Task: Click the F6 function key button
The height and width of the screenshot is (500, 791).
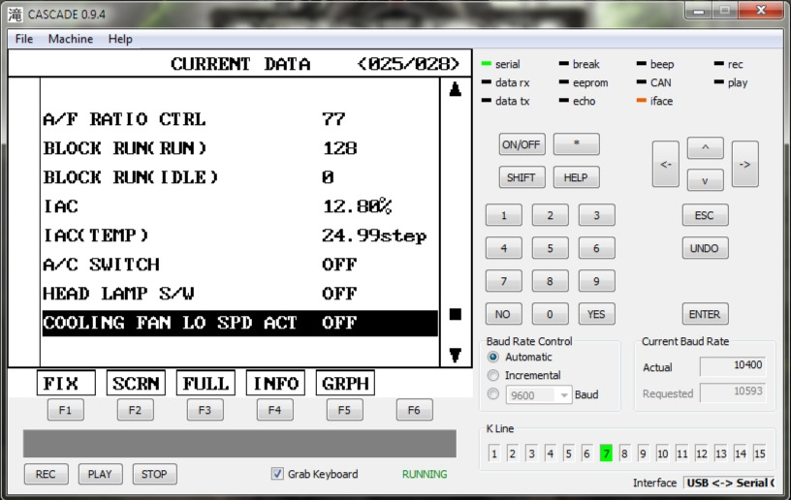Action: tap(414, 410)
